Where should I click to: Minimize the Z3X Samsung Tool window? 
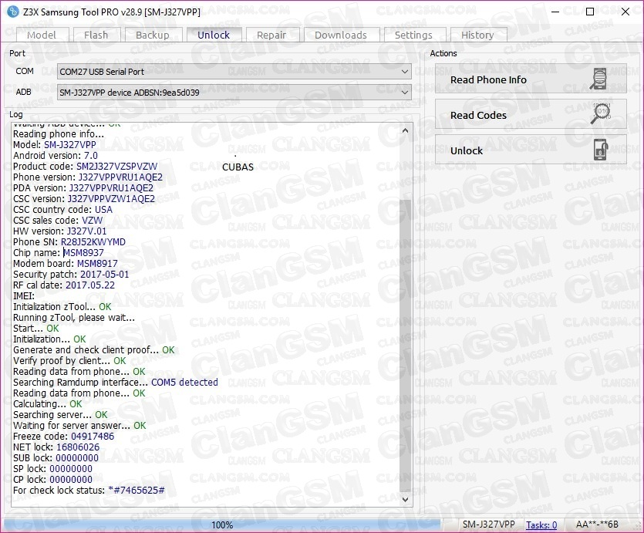555,12
